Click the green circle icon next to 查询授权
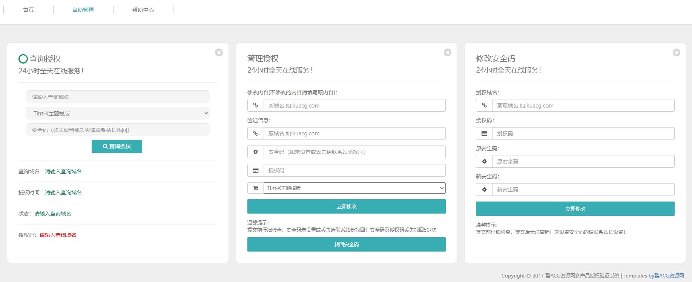Image resolution: width=692 pixels, height=282 pixels. point(23,59)
